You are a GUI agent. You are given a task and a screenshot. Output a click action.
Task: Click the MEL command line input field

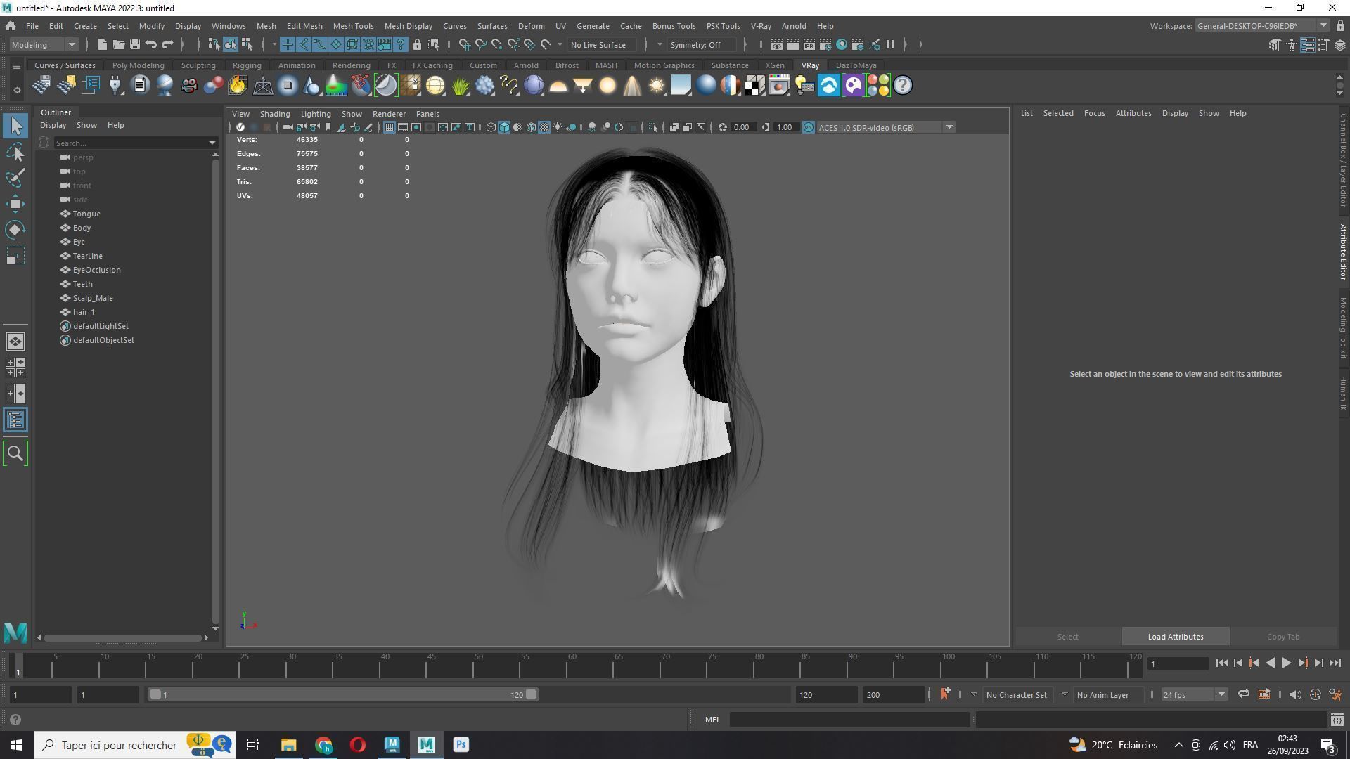(x=849, y=720)
